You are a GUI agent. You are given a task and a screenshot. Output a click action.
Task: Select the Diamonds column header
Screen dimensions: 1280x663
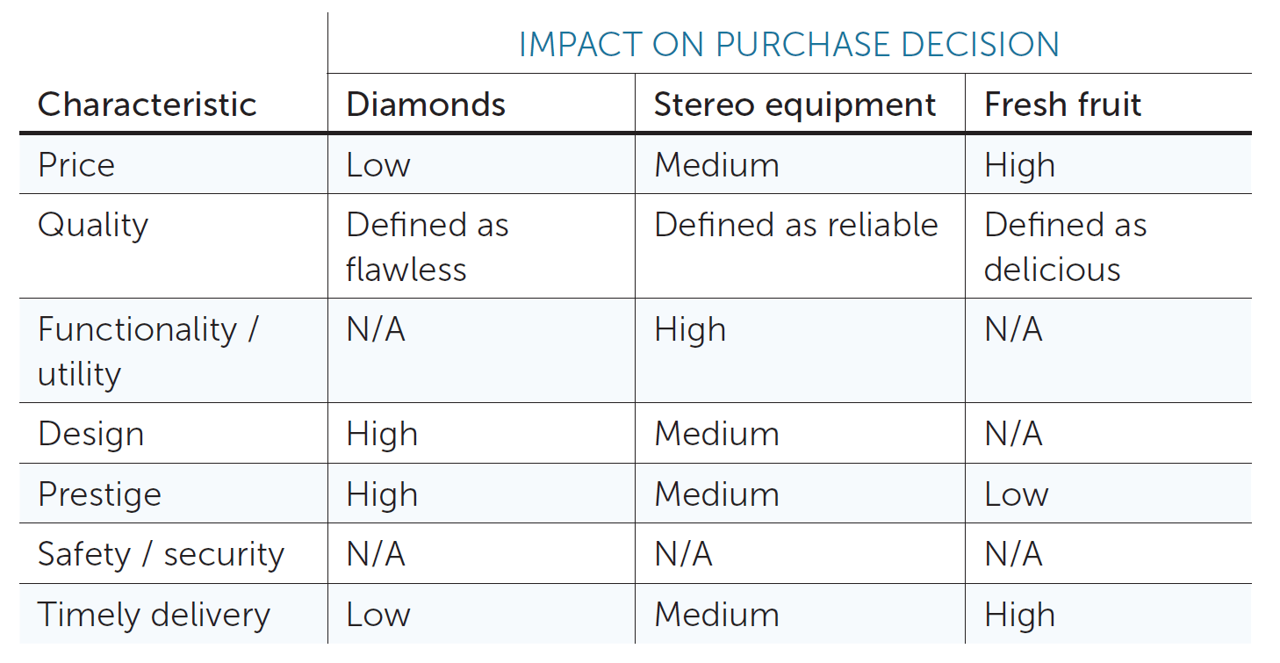coord(426,104)
